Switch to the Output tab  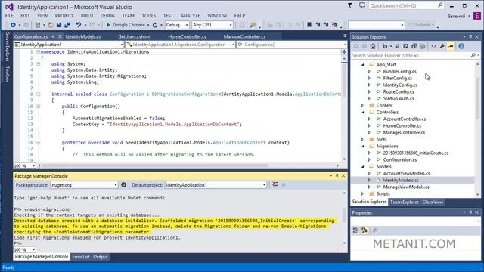[x=101, y=257]
